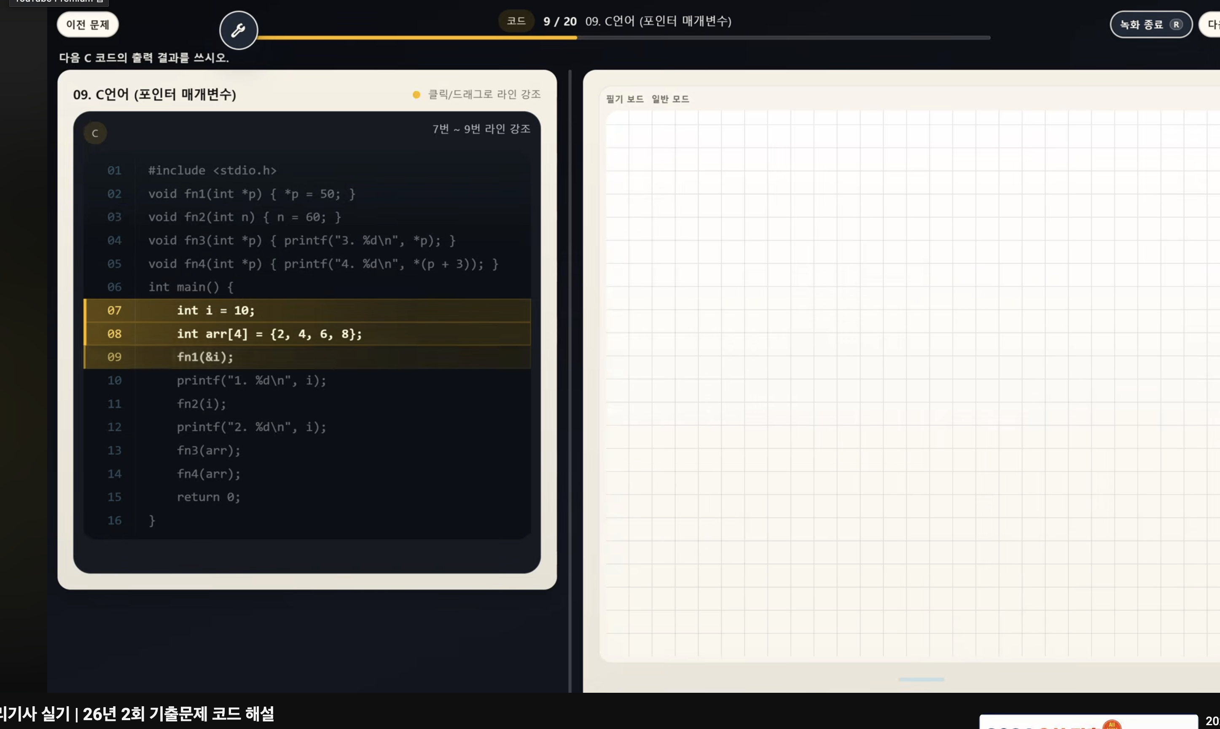Click the vertical divider between panels

(570, 381)
